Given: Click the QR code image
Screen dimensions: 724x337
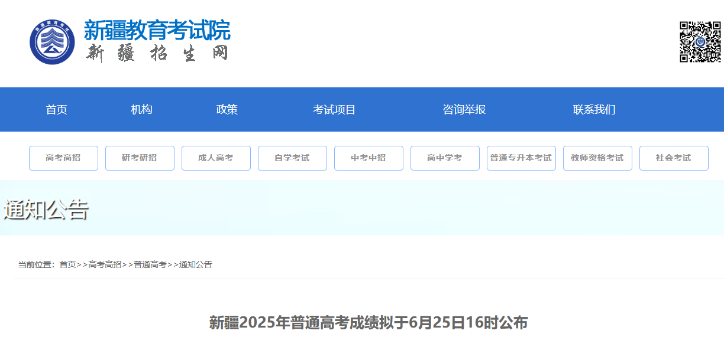Looking at the screenshot, I should tap(700, 42).
